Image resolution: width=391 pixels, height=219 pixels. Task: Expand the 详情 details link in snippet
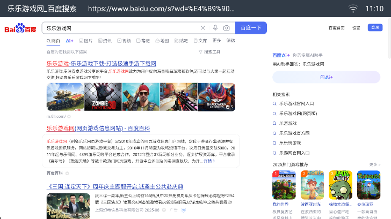(209, 161)
